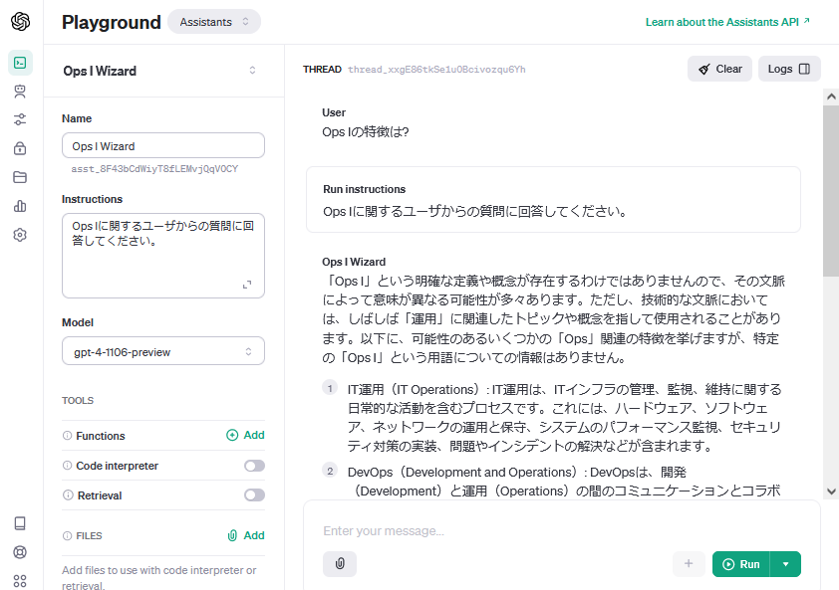Click the Clear thread button
Screen dimensions: 839x590
coord(719,69)
